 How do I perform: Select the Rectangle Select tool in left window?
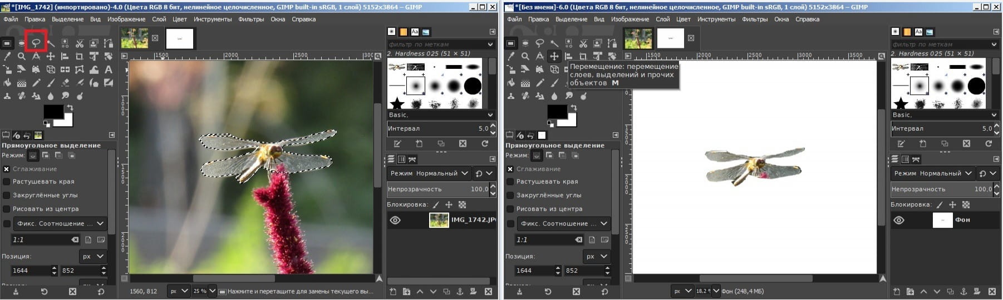7,43
